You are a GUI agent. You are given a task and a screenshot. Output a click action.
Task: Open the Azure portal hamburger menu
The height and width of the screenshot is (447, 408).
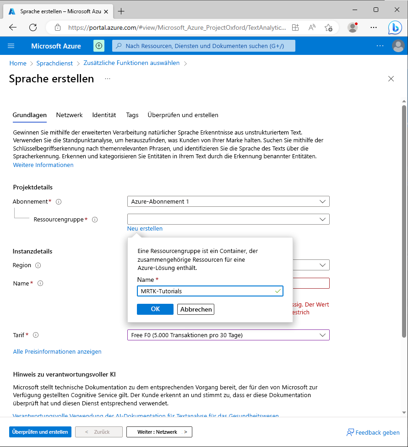pyautogui.click(x=11, y=46)
